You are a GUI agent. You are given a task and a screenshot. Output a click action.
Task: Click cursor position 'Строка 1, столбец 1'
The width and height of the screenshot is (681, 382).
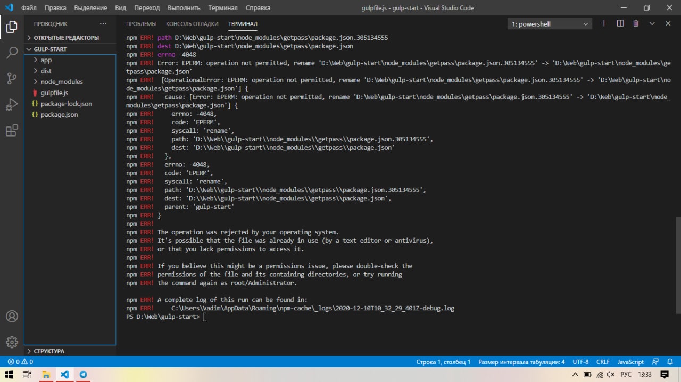(443, 362)
